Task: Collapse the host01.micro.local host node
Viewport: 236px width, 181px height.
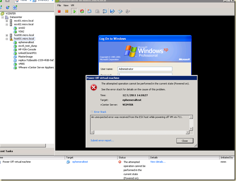Action: 7,39
